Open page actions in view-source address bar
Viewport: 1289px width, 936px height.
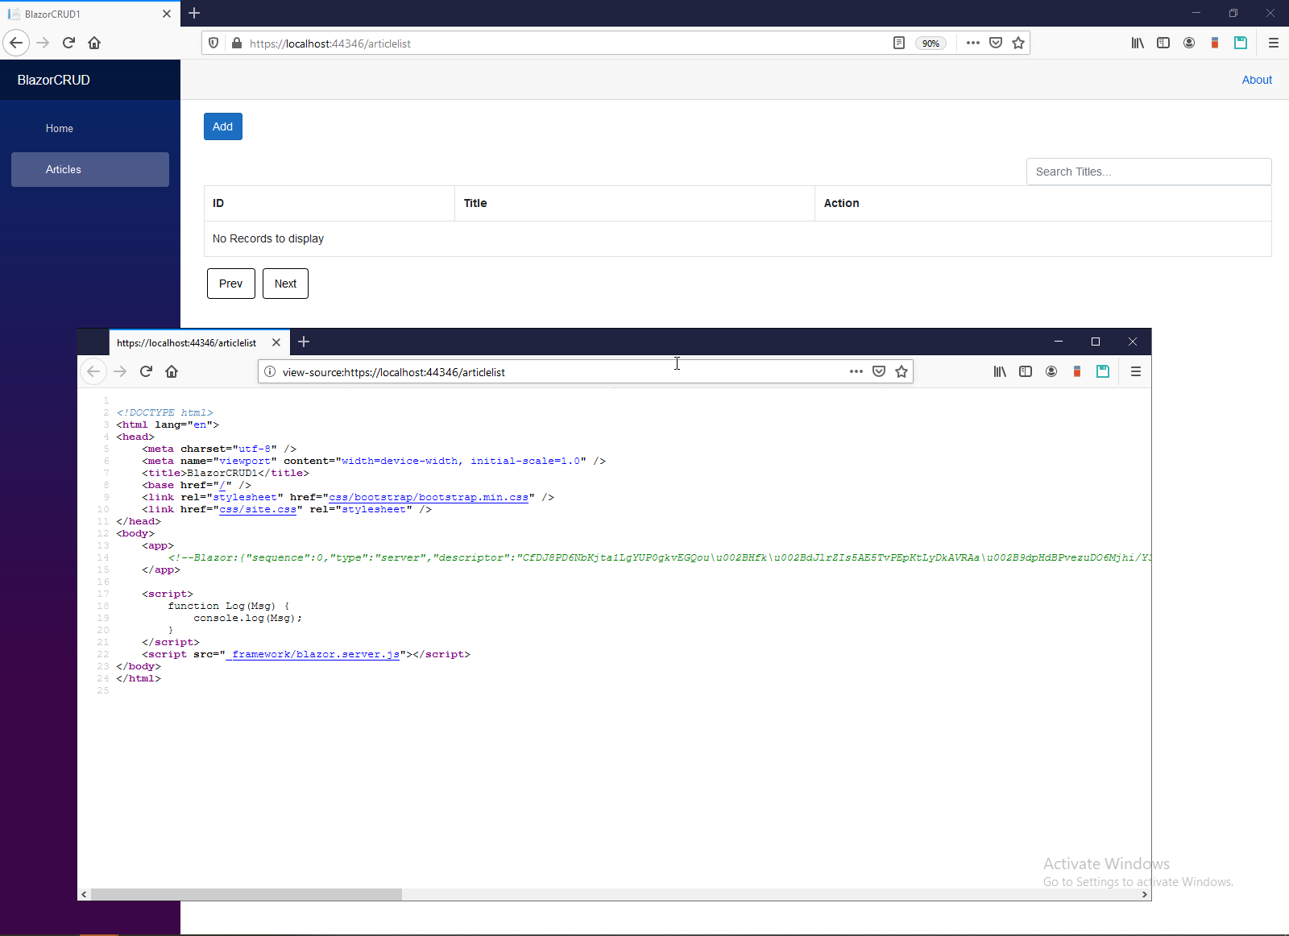pyautogui.click(x=856, y=371)
